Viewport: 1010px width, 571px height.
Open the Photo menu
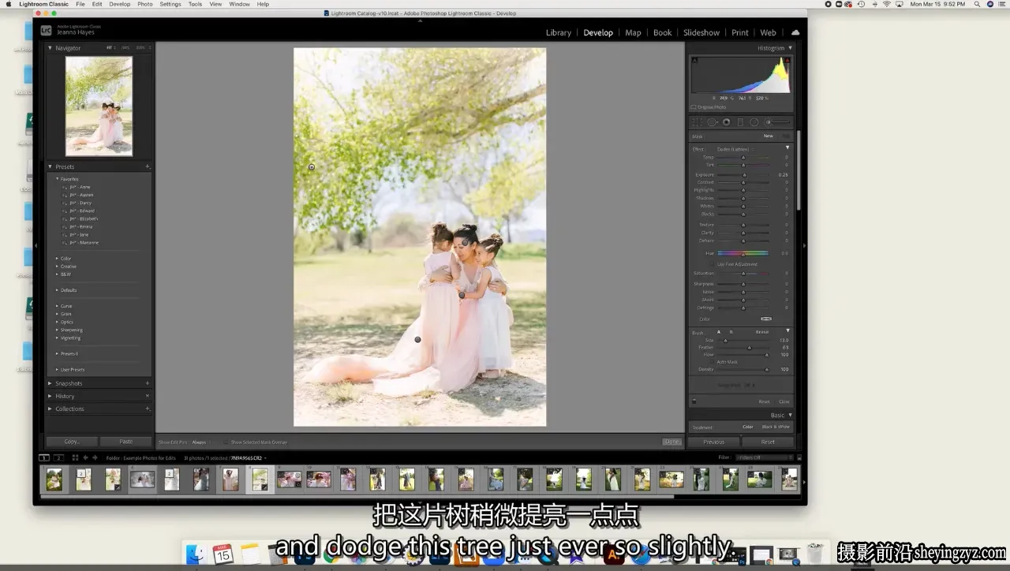coord(145,4)
